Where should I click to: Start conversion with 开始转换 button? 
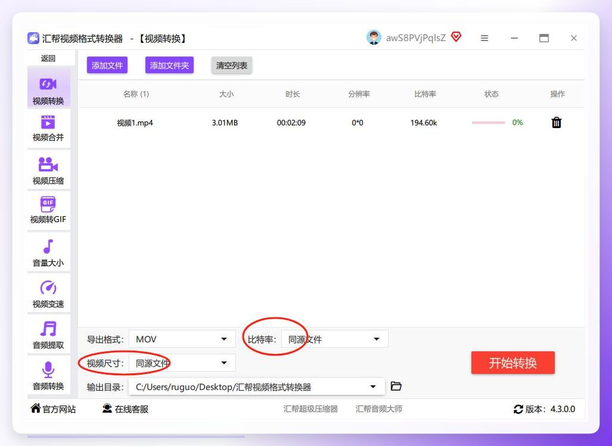click(513, 363)
